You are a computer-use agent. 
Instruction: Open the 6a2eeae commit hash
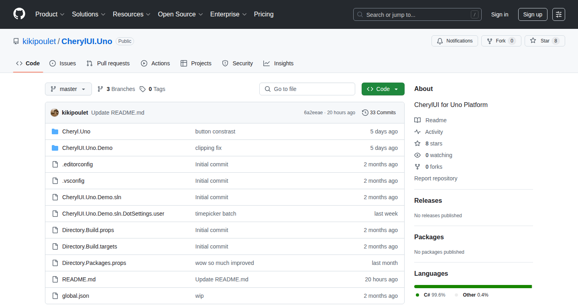(313, 113)
